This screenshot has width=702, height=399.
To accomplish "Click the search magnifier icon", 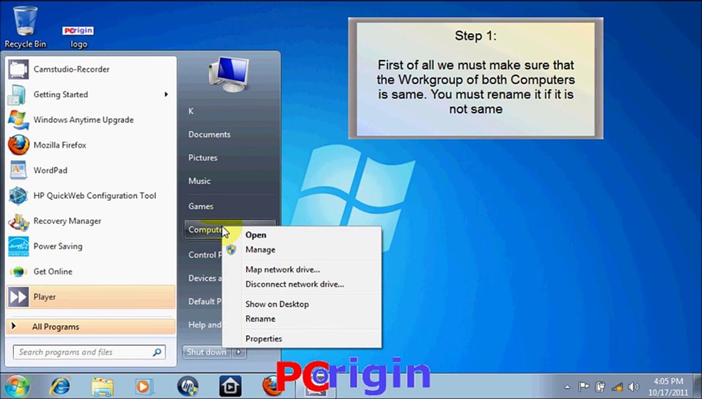I will point(157,352).
